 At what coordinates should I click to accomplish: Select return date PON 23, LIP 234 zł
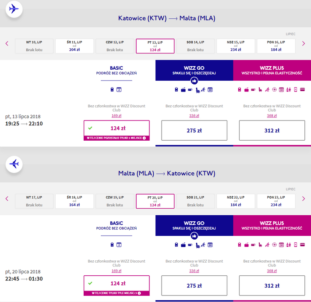tap(276, 201)
